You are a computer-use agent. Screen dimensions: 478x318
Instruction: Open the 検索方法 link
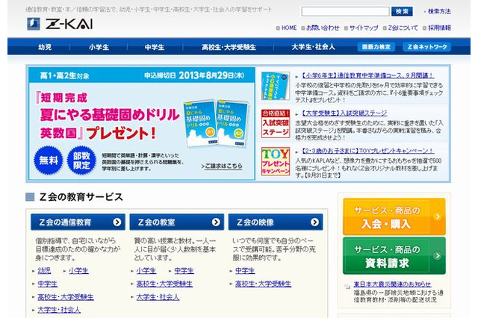(439, 11)
